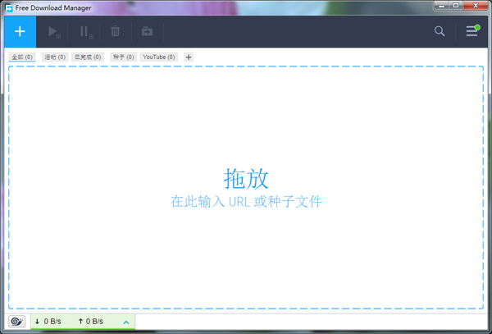Click the Free Download Manager title icon
Viewport: 492px width, 334px height.
[x=9, y=8]
